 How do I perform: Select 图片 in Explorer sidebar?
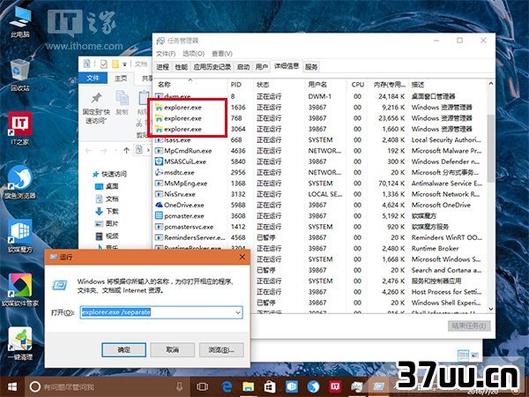[x=107, y=223]
